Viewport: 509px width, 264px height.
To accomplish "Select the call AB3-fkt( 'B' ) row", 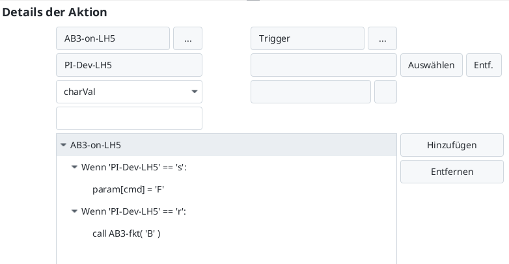I will (x=126, y=233).
